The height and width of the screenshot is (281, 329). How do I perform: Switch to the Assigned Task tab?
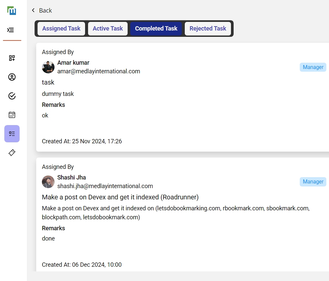point(61,29)
